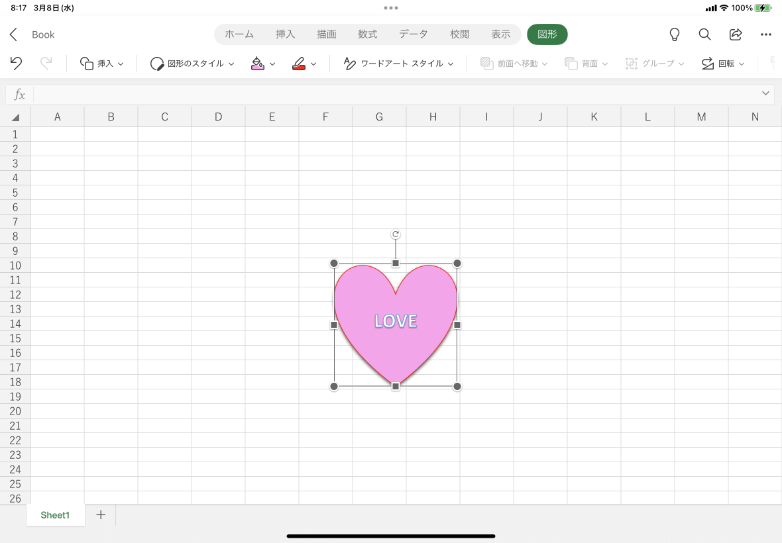Tap the Book file name

[43, 35]
